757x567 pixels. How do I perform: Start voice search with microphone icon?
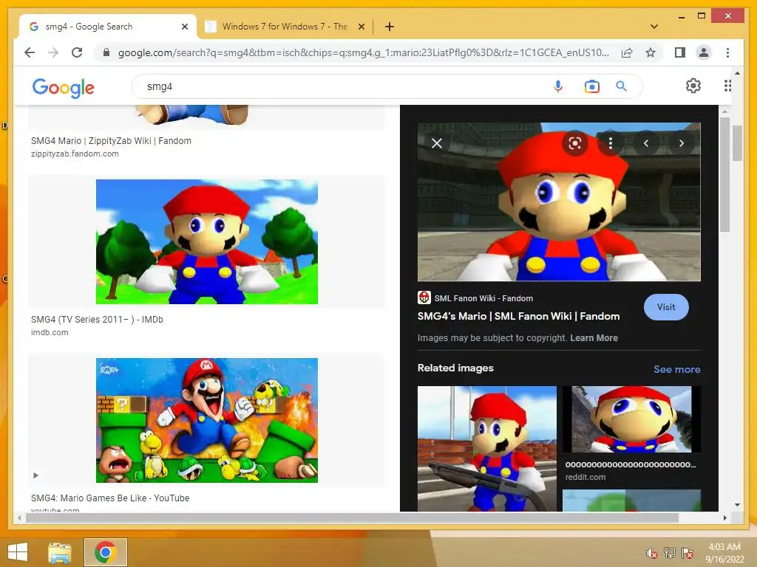click(x=558, y=86)
